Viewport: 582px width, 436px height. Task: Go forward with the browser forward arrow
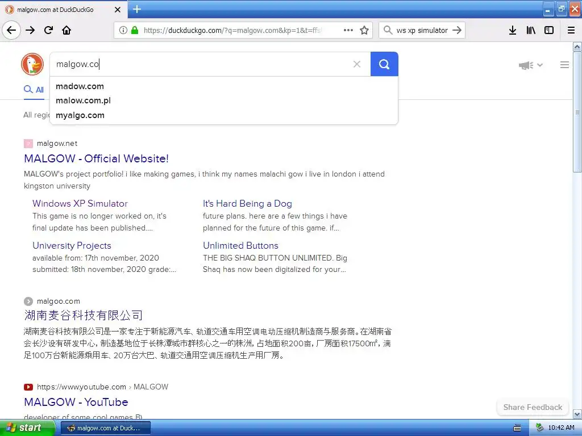pyautogui.click(x=30, y=30)
